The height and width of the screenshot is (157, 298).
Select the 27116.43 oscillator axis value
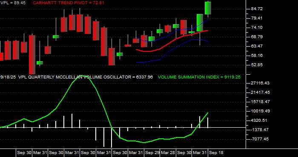[260, 83]
